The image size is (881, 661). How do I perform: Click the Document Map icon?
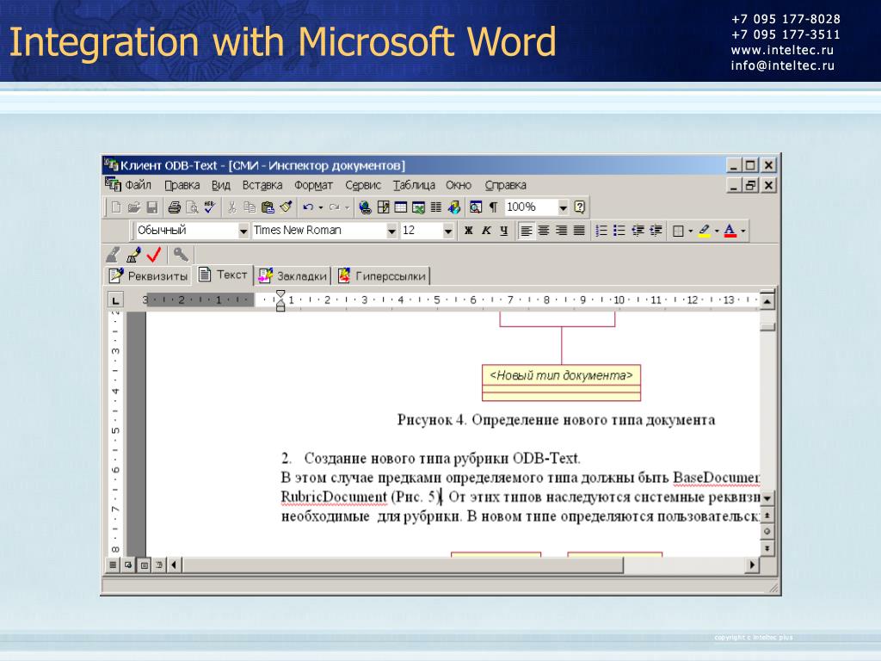[475, 207]
